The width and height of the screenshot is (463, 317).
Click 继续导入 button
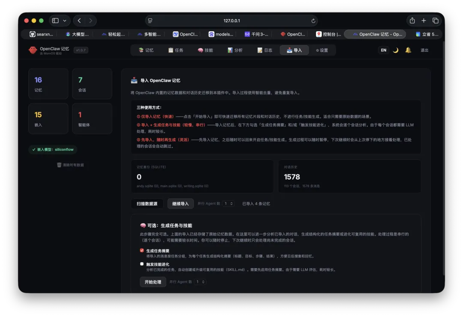click(x=180, y=203)
